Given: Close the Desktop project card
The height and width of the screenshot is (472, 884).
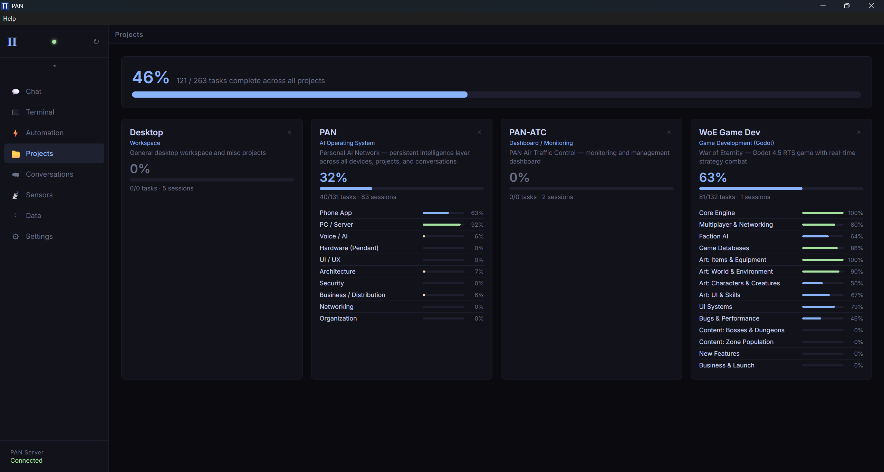Looking at the screenshot, I should [x=289, y=132].
